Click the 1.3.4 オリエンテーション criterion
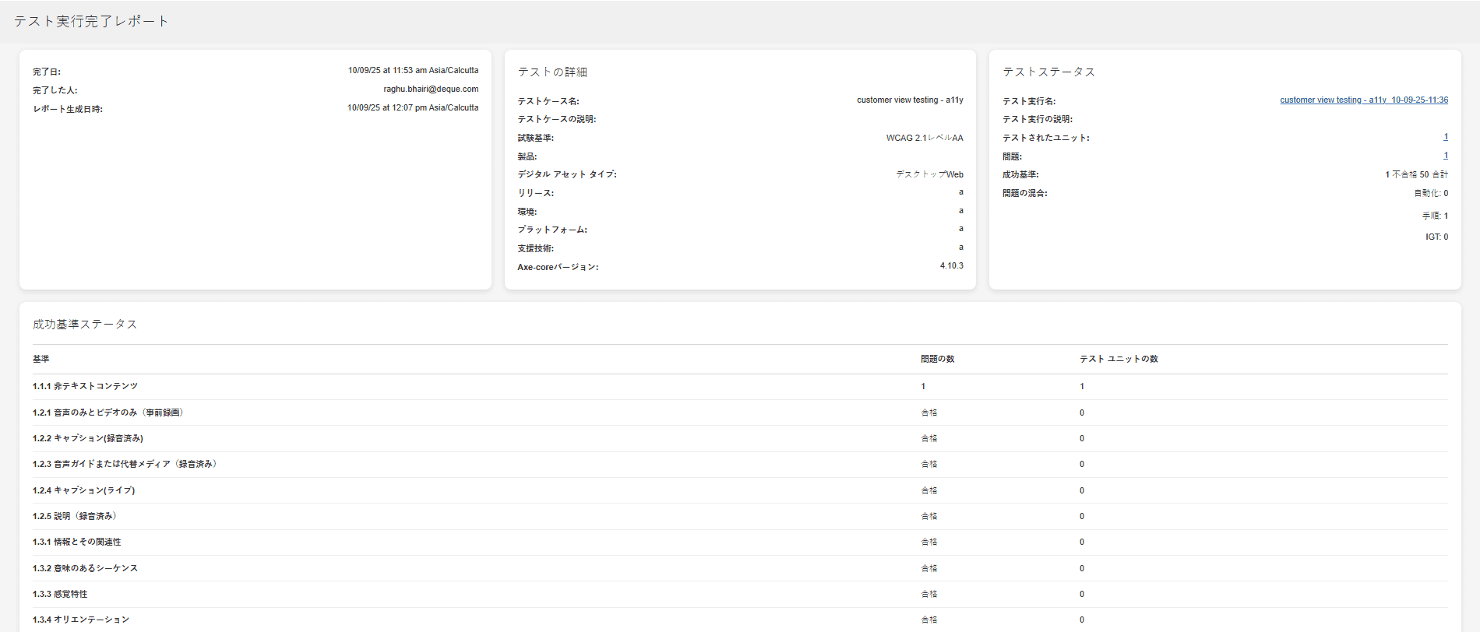The image size is (1480, 632). click(x=81, y=620)
